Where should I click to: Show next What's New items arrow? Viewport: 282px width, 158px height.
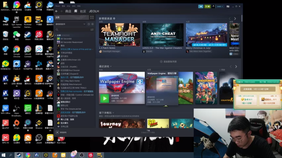235,19
